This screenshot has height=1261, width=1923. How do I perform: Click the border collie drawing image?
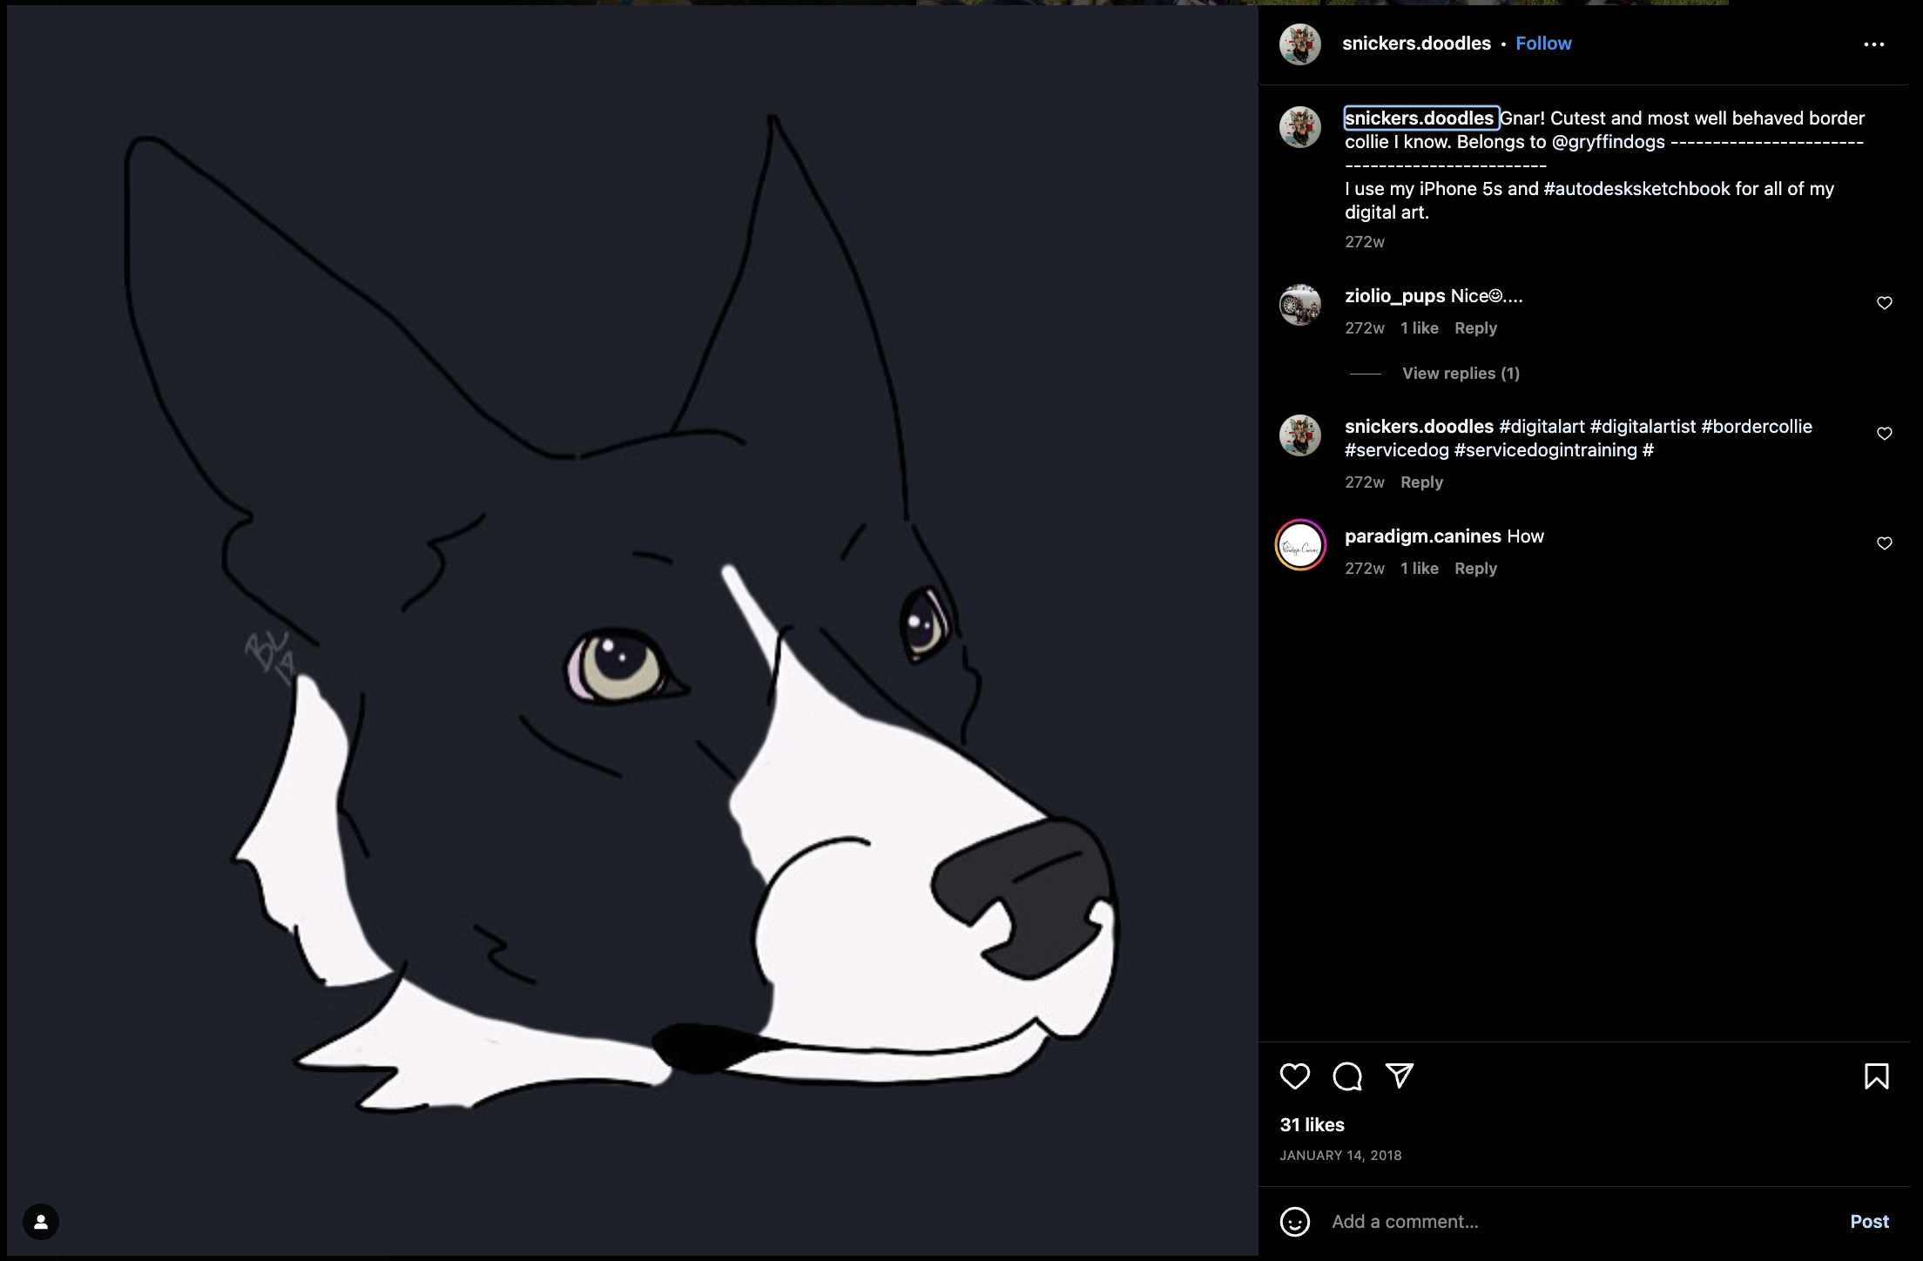[632, 630]
